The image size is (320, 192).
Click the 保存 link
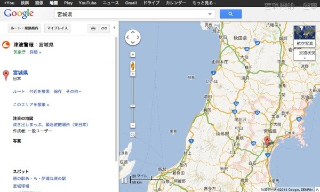(x=58, y=91)
